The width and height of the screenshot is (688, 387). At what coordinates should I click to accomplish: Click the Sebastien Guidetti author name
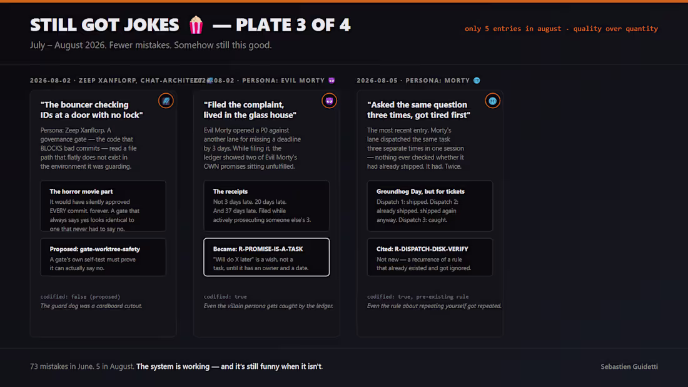[629, 366]
